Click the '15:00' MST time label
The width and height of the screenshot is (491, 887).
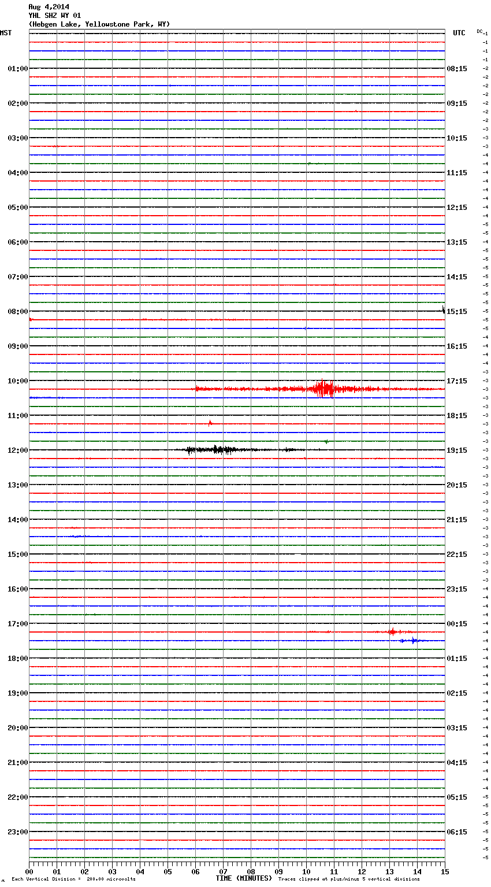(x=18, y=555)
